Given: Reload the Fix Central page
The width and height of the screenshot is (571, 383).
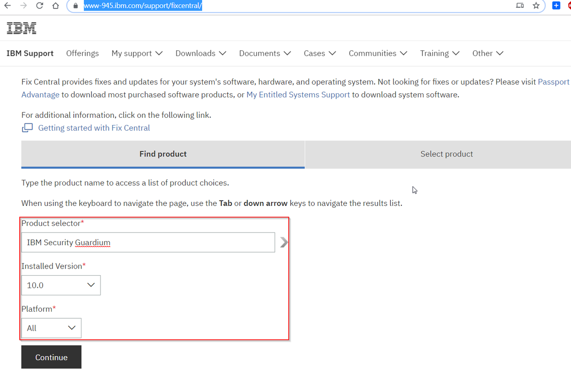Looking at the screenshot, I should [39, 5].
